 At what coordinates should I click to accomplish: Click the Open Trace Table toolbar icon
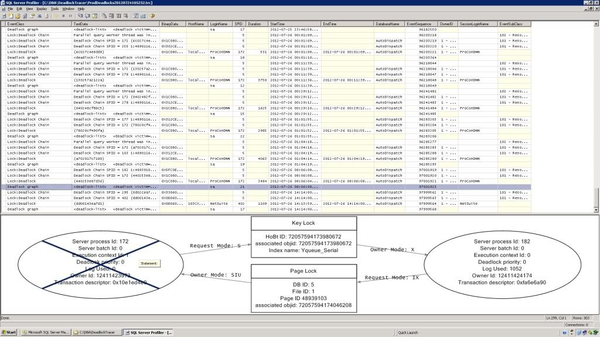coord(25,16)
